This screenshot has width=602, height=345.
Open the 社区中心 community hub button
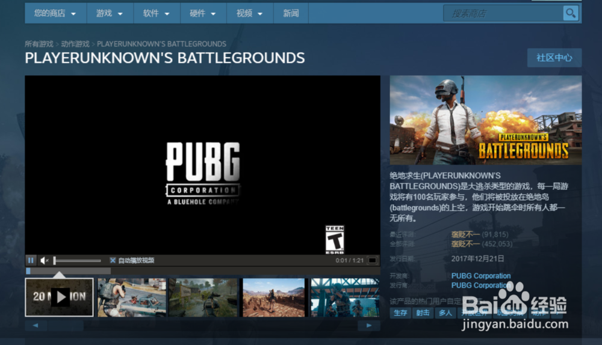tap(554, 58)
